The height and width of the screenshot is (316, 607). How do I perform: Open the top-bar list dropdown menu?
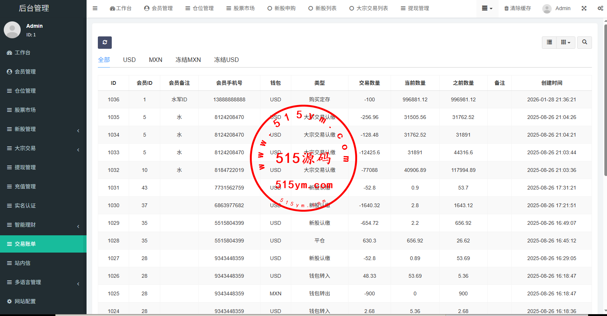(487, 8)
